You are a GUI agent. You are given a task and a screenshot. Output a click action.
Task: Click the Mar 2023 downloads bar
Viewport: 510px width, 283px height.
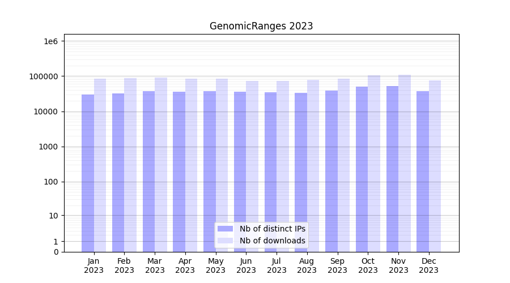[x=161, y=164]
